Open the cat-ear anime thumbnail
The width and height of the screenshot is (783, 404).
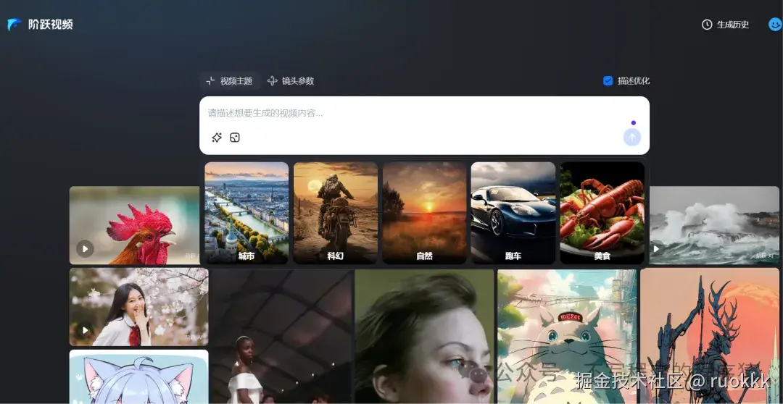[138, 376]
